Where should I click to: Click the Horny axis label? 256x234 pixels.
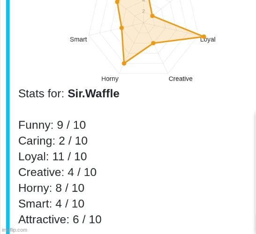pos(110,79)
